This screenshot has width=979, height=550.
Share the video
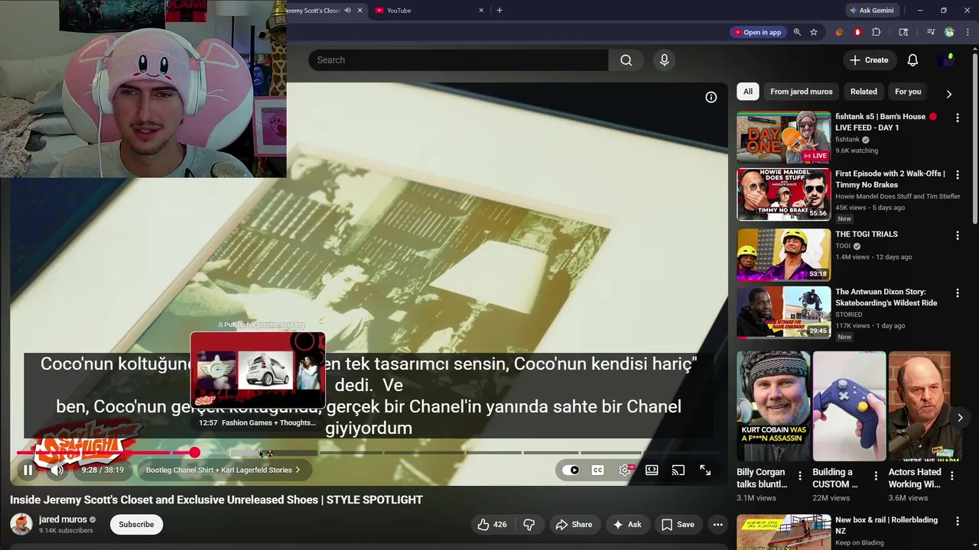pyautogui.click(x=574, y=524)
